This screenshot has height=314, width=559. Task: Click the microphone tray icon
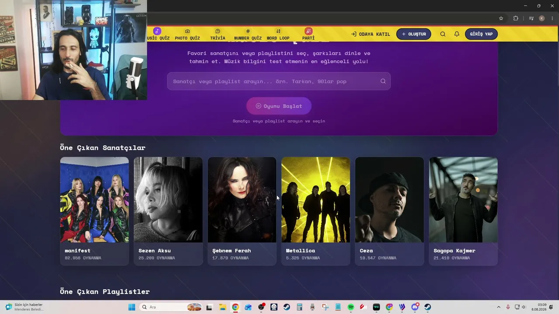click(x=508, y=307)
